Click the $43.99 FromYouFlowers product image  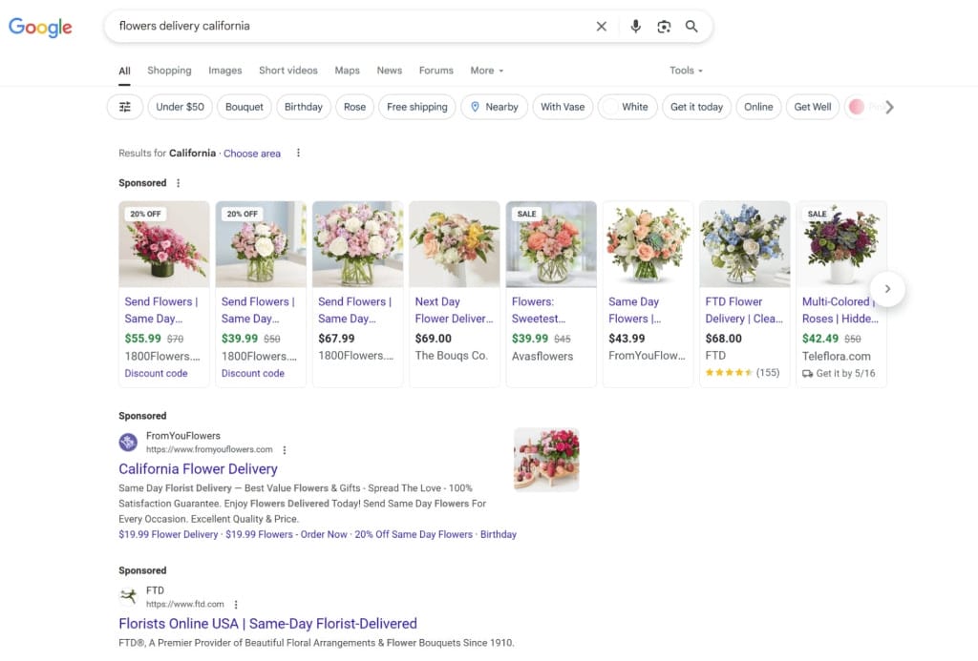(x=648, y=244)
